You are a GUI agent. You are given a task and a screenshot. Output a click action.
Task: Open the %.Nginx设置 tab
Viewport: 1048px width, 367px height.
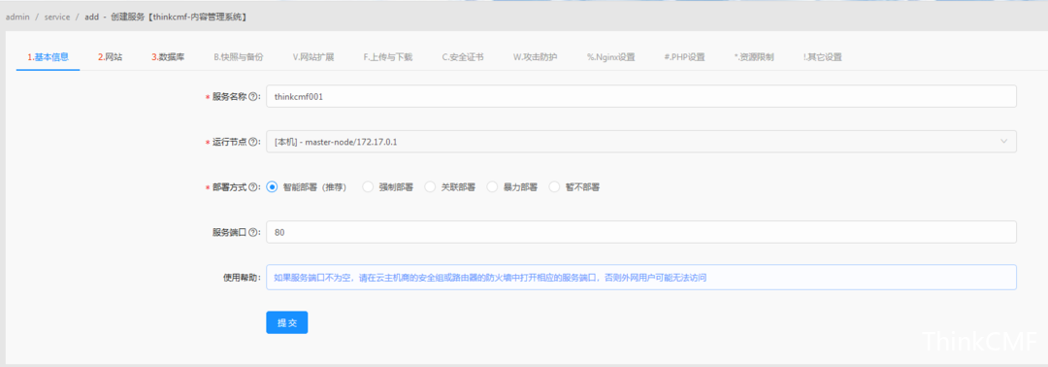tap(611, 57)
